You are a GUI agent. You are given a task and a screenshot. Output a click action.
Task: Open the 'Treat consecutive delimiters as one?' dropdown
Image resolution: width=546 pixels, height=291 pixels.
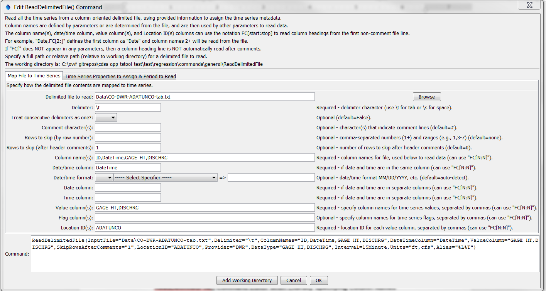(x=106, y=117)
